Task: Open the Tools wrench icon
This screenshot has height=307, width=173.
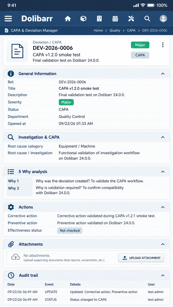Action: 131,19
